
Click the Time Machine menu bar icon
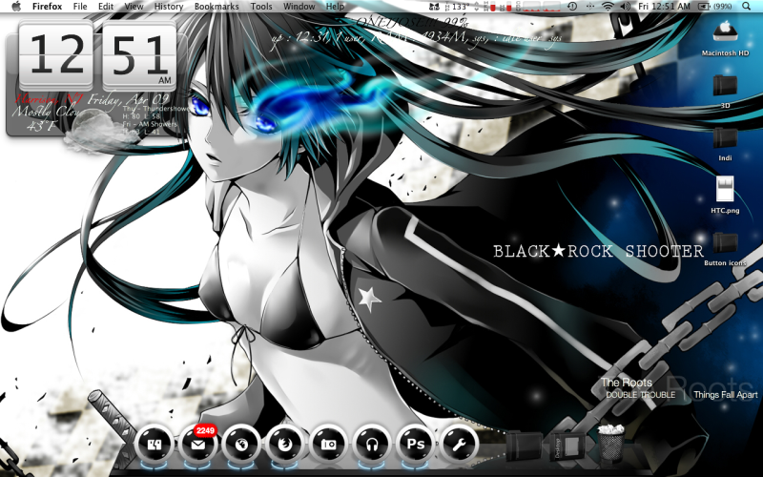tap(572, 7)
